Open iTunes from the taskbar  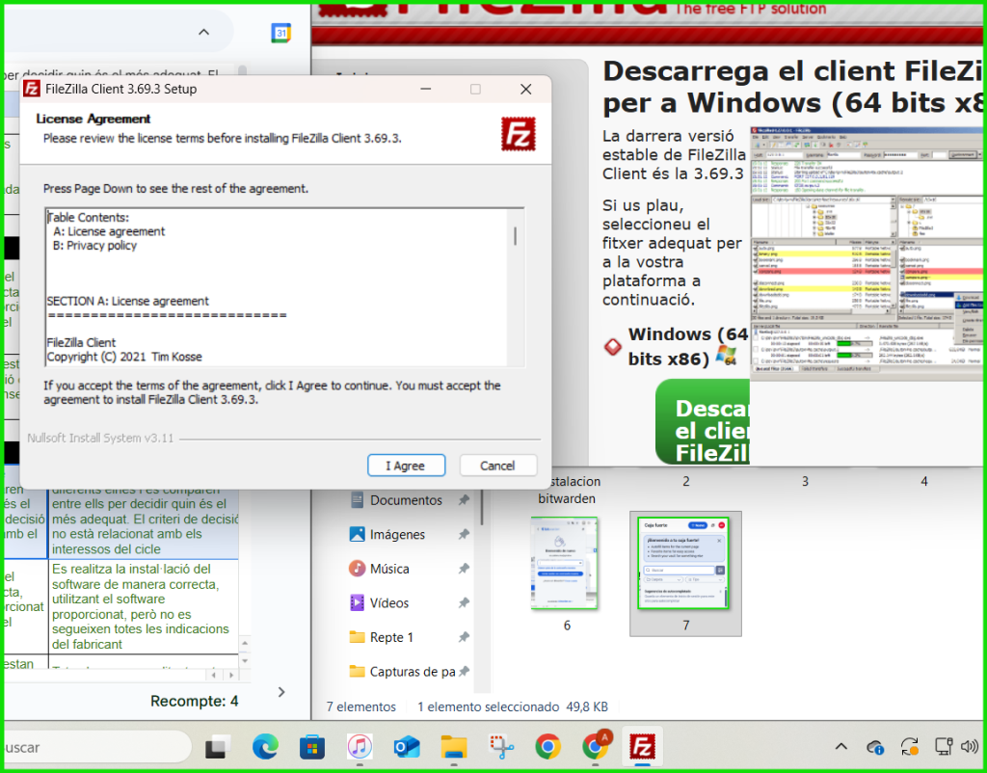[360, 747]
